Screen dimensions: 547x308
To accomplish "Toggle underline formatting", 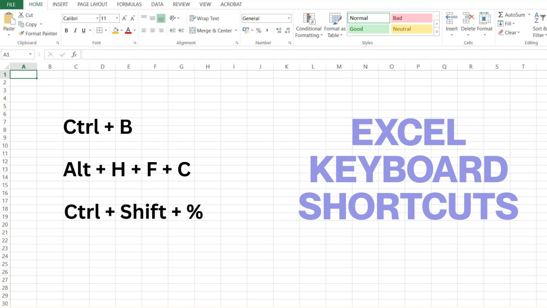I will [x=83, y=30].
